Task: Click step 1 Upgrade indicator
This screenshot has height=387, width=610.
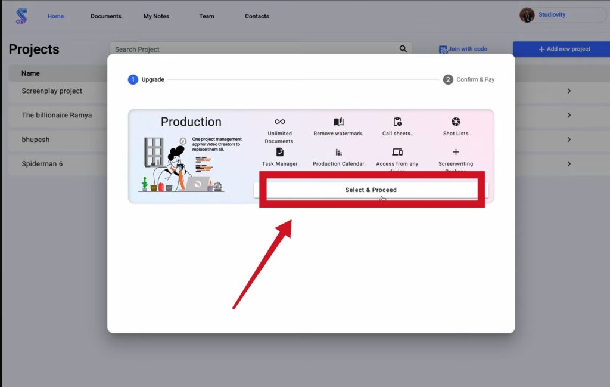Action: pyautogui.click(x=146, y=79)
